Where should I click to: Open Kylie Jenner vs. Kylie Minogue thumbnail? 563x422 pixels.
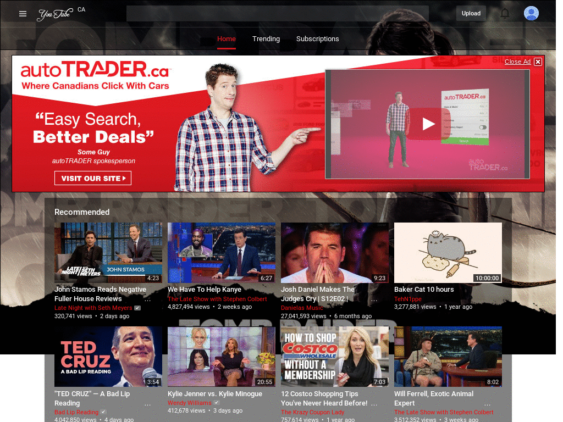coord(222,357)
